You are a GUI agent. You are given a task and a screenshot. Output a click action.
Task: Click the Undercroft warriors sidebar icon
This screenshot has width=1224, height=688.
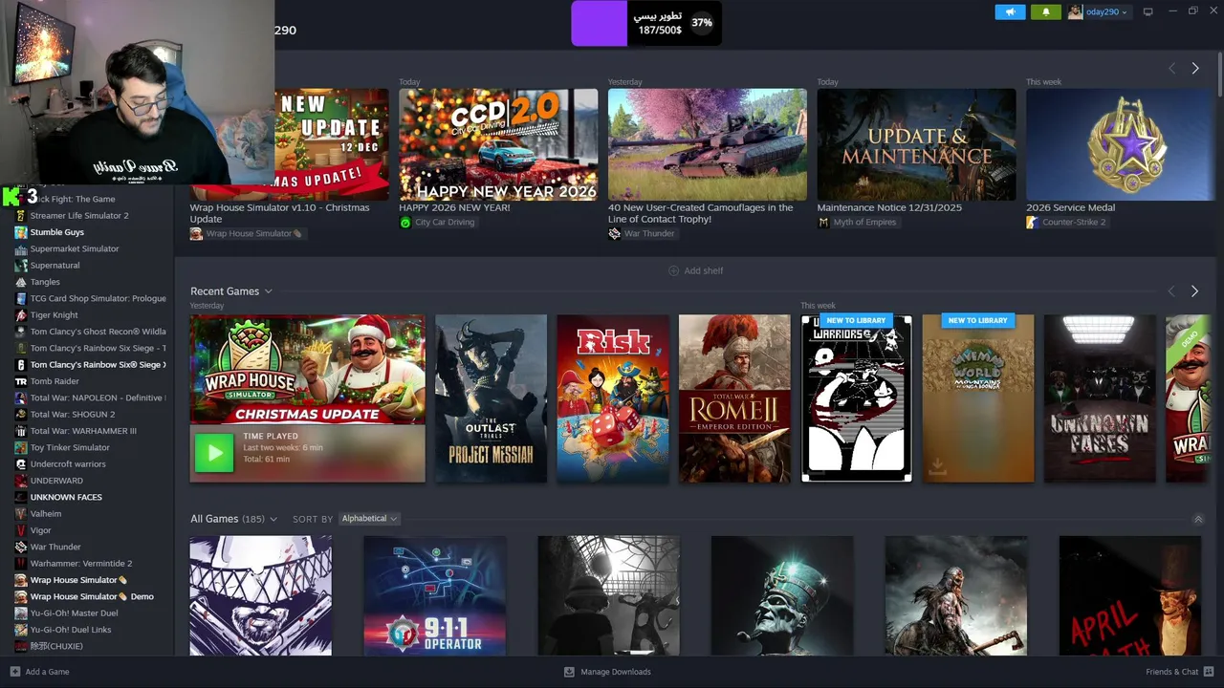tap(21, 464)
